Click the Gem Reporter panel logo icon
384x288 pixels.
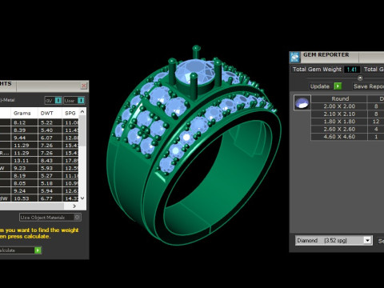(x=294, y=58)
